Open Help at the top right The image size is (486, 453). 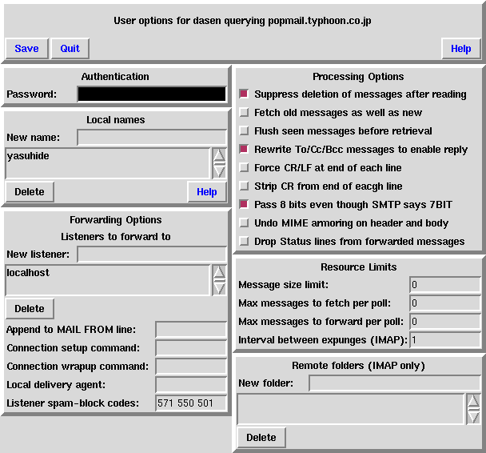tap(461, 48)
